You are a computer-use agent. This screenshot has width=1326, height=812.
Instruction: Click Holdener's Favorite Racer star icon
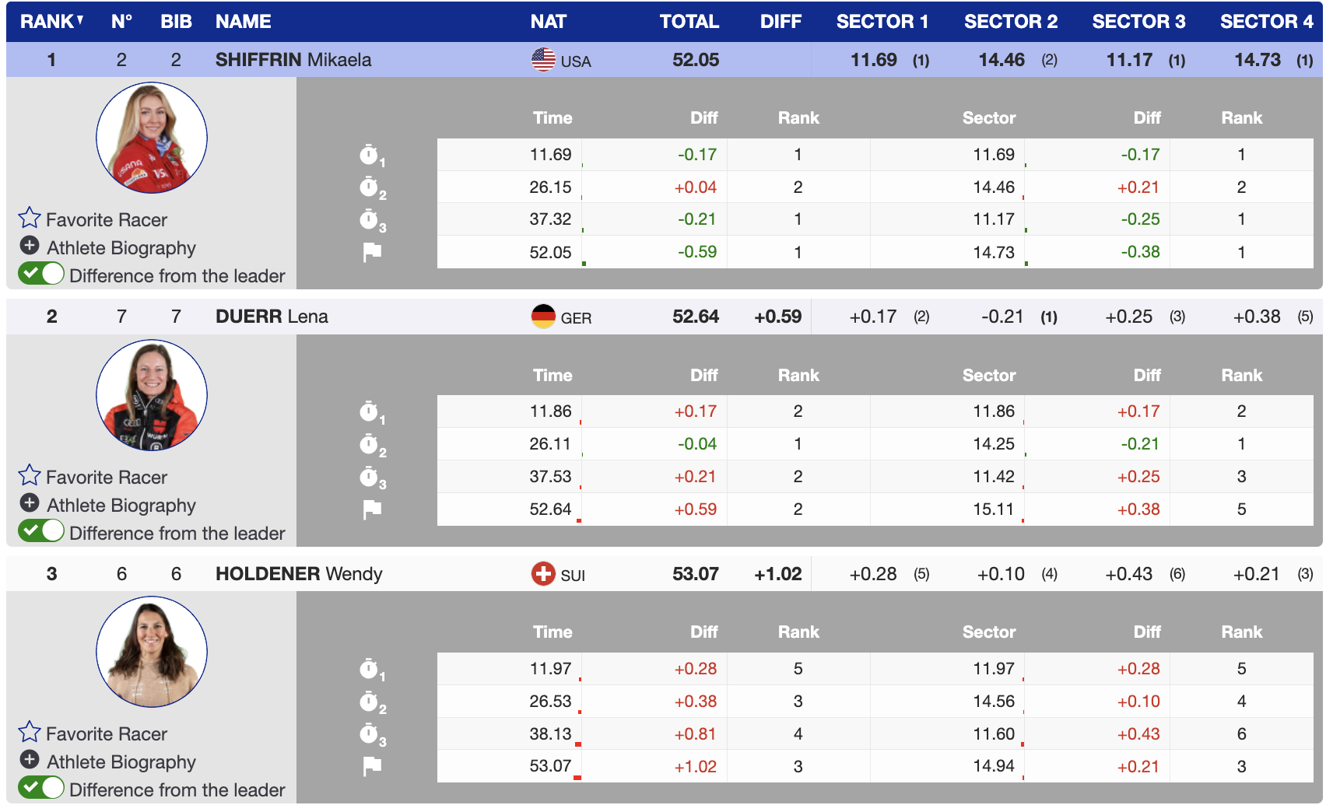coord(30,732)
